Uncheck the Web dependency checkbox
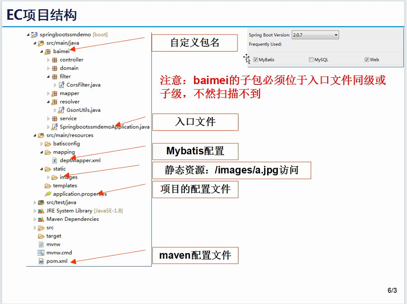 [x=367, y=60]
